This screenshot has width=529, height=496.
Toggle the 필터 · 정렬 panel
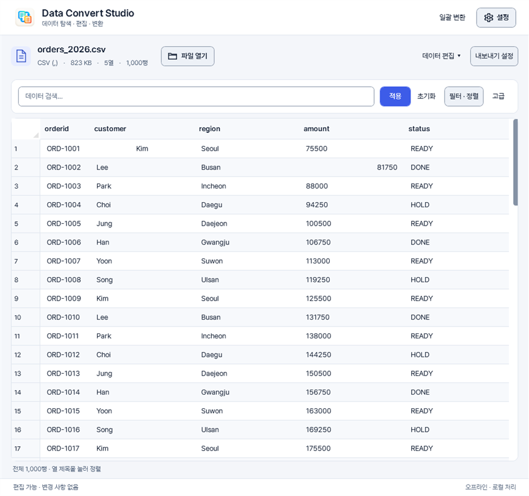point(464,96)
